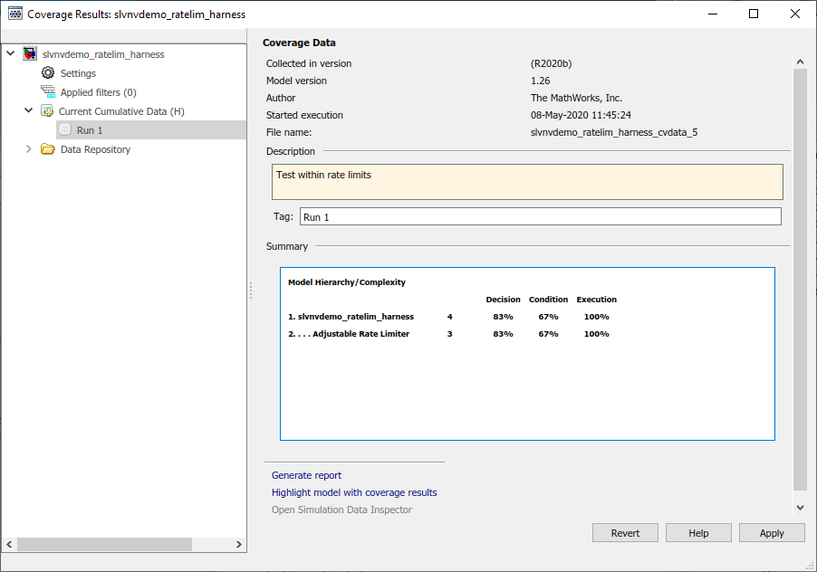Open Help for coverage results
This screenshot has height=572, width=817.
[698, 533]
